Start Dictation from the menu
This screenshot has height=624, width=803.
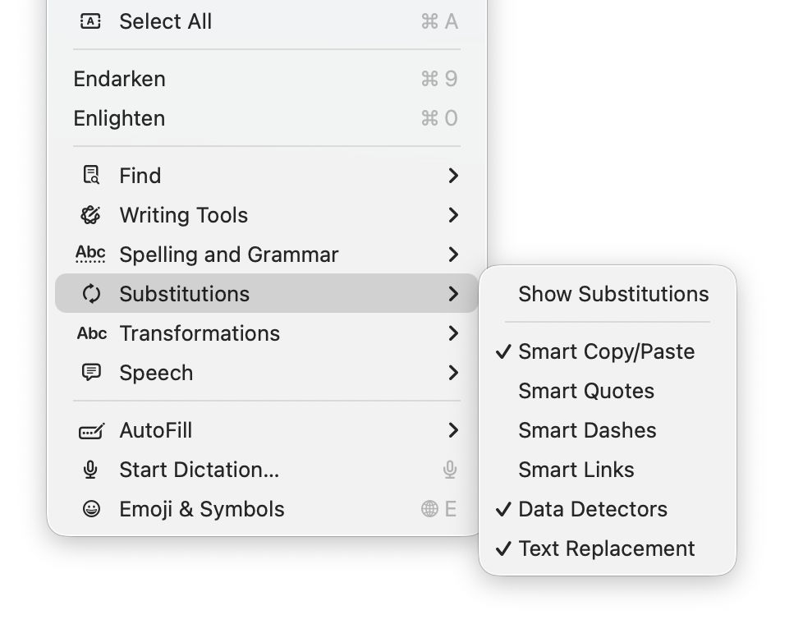coord(199,470)
